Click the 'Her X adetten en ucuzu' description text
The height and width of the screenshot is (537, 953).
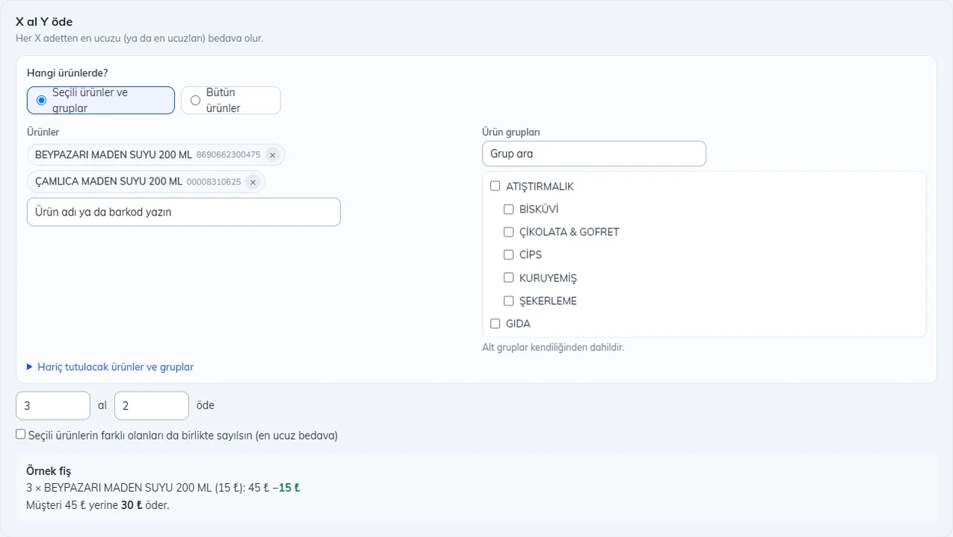coord(139,38)
